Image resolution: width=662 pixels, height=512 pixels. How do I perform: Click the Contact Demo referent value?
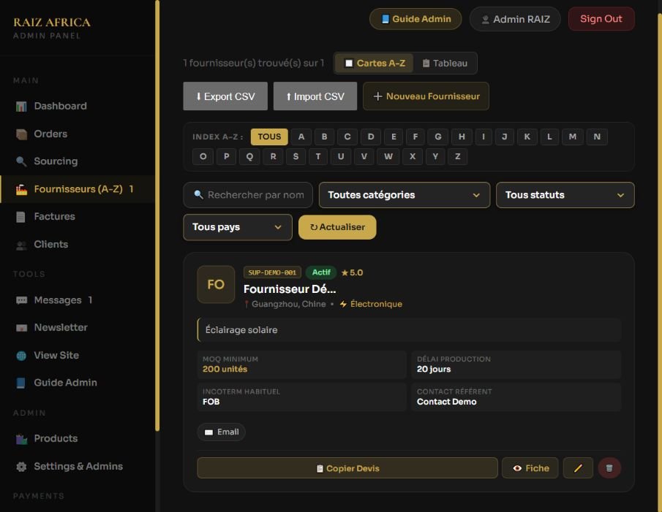tap(446, 402)
